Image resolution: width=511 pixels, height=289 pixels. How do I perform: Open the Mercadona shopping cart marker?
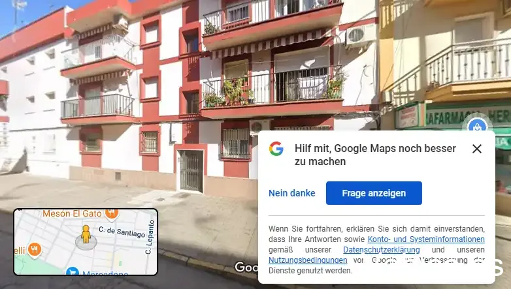73,271
